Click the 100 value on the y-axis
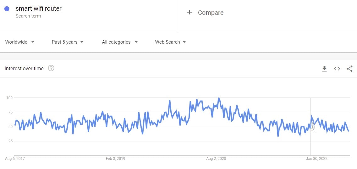The height and width of the screenshot is (169, 357). [9, 98]
